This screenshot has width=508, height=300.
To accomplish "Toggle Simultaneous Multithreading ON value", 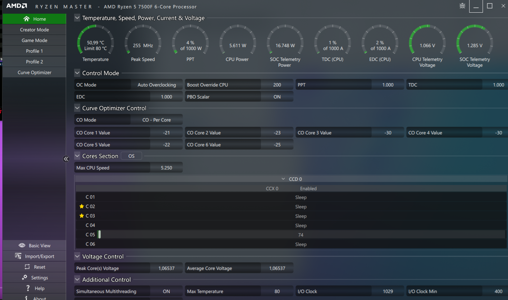I will pos(166,291).
